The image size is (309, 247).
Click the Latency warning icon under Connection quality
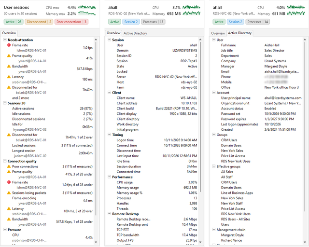[9, 208]
